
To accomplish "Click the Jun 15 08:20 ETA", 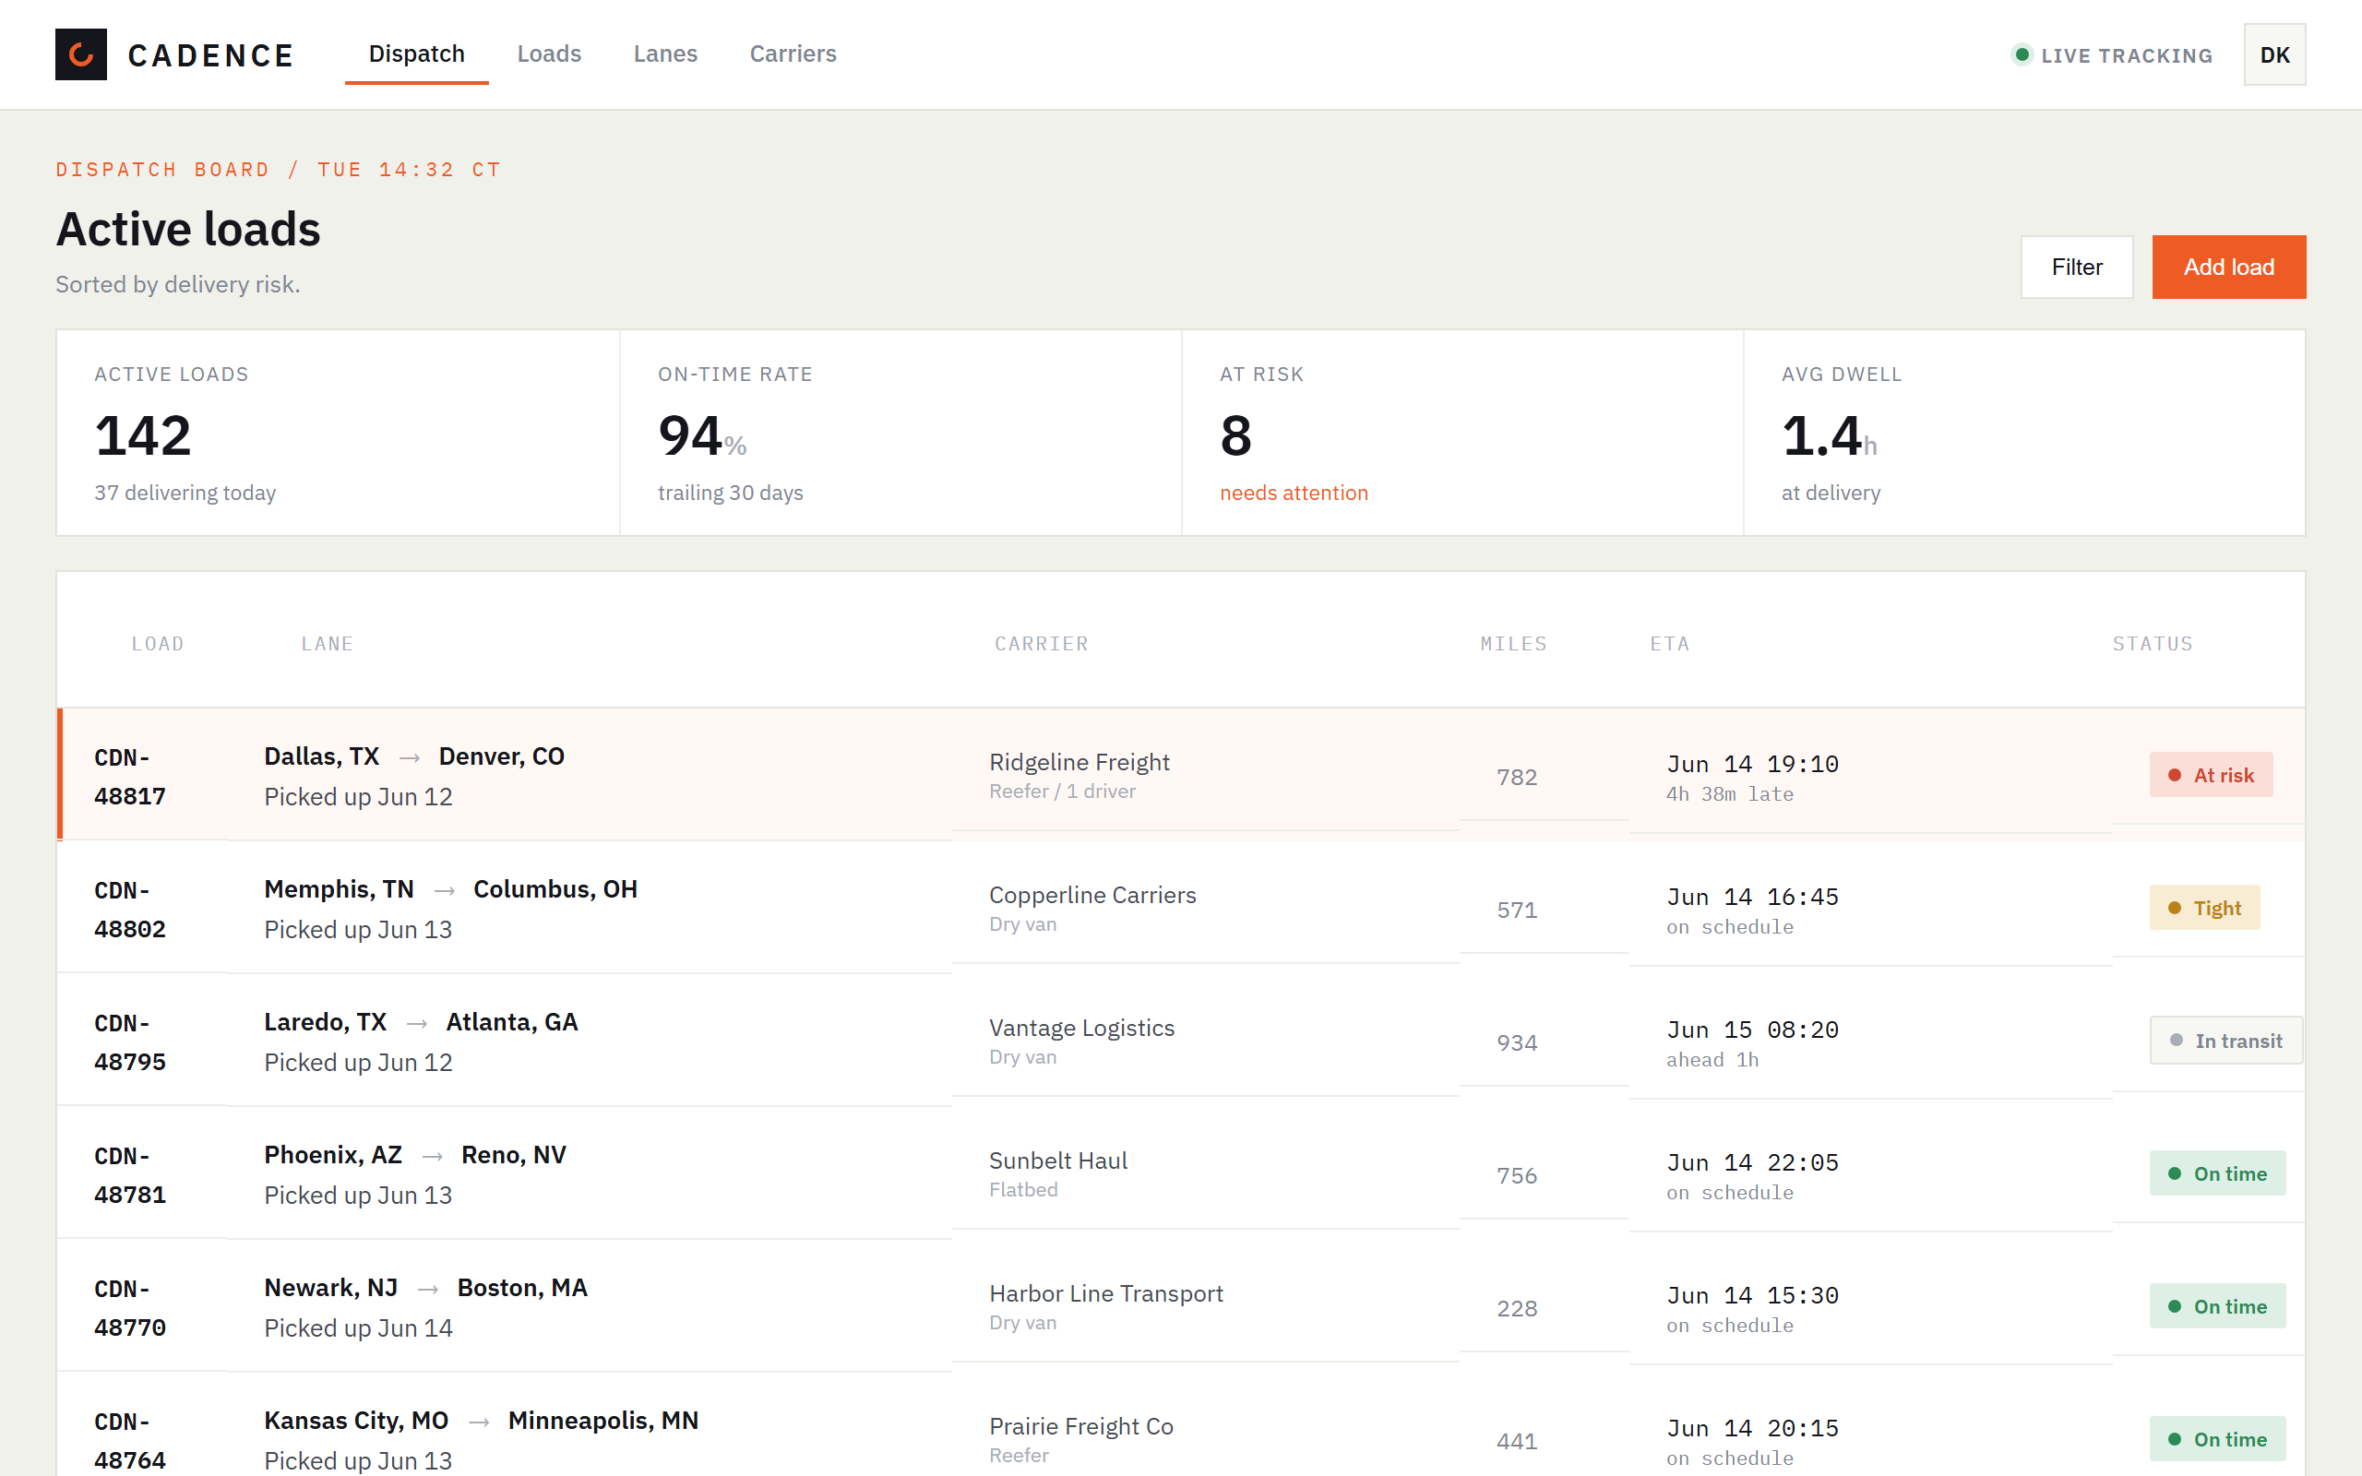I will 1752,1030.
